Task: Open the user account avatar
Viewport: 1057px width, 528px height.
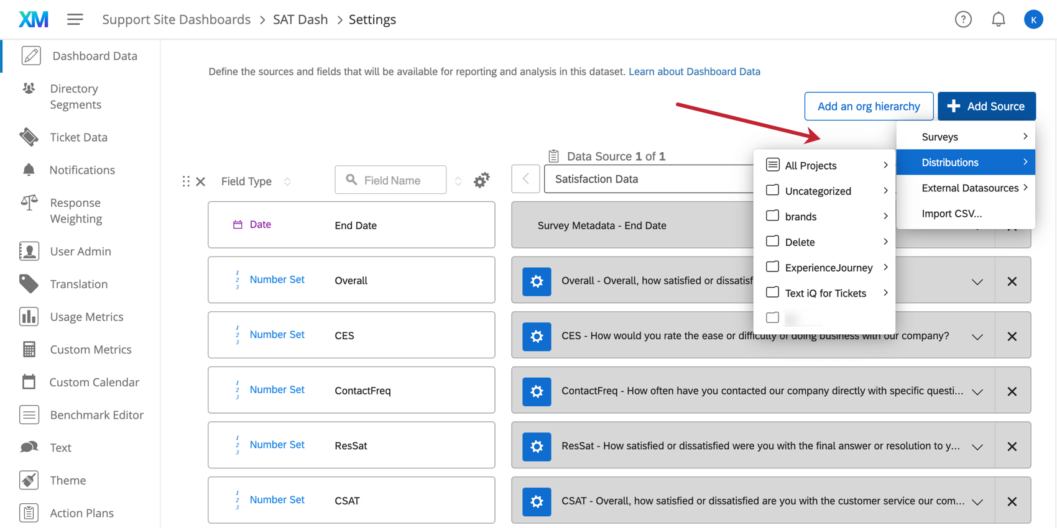Action: click(1033, 20)
